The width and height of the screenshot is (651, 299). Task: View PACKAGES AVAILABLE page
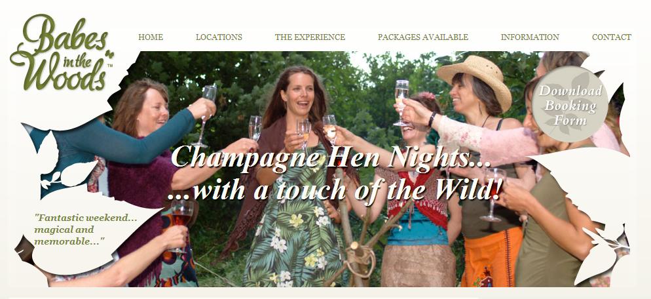click(422, 37)
